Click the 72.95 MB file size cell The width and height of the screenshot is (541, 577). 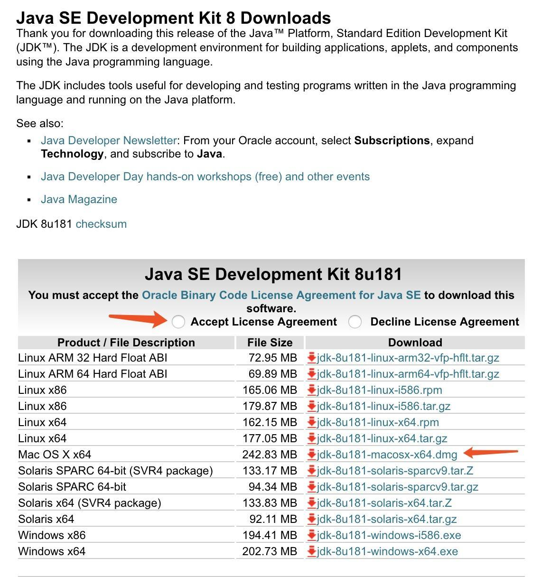pyautogui.click(x=273, y=358)
